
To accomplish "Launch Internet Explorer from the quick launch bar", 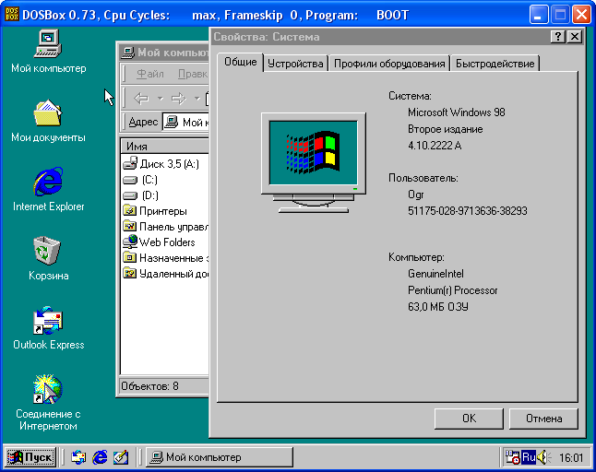I will pyautogui.click(x=100, y=457).
